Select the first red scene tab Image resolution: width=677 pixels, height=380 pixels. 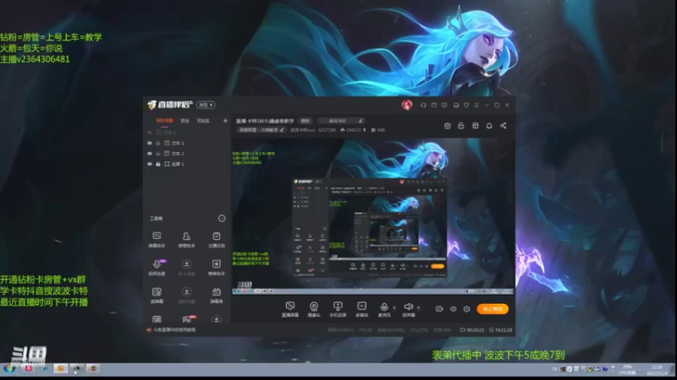pos(164,121)
